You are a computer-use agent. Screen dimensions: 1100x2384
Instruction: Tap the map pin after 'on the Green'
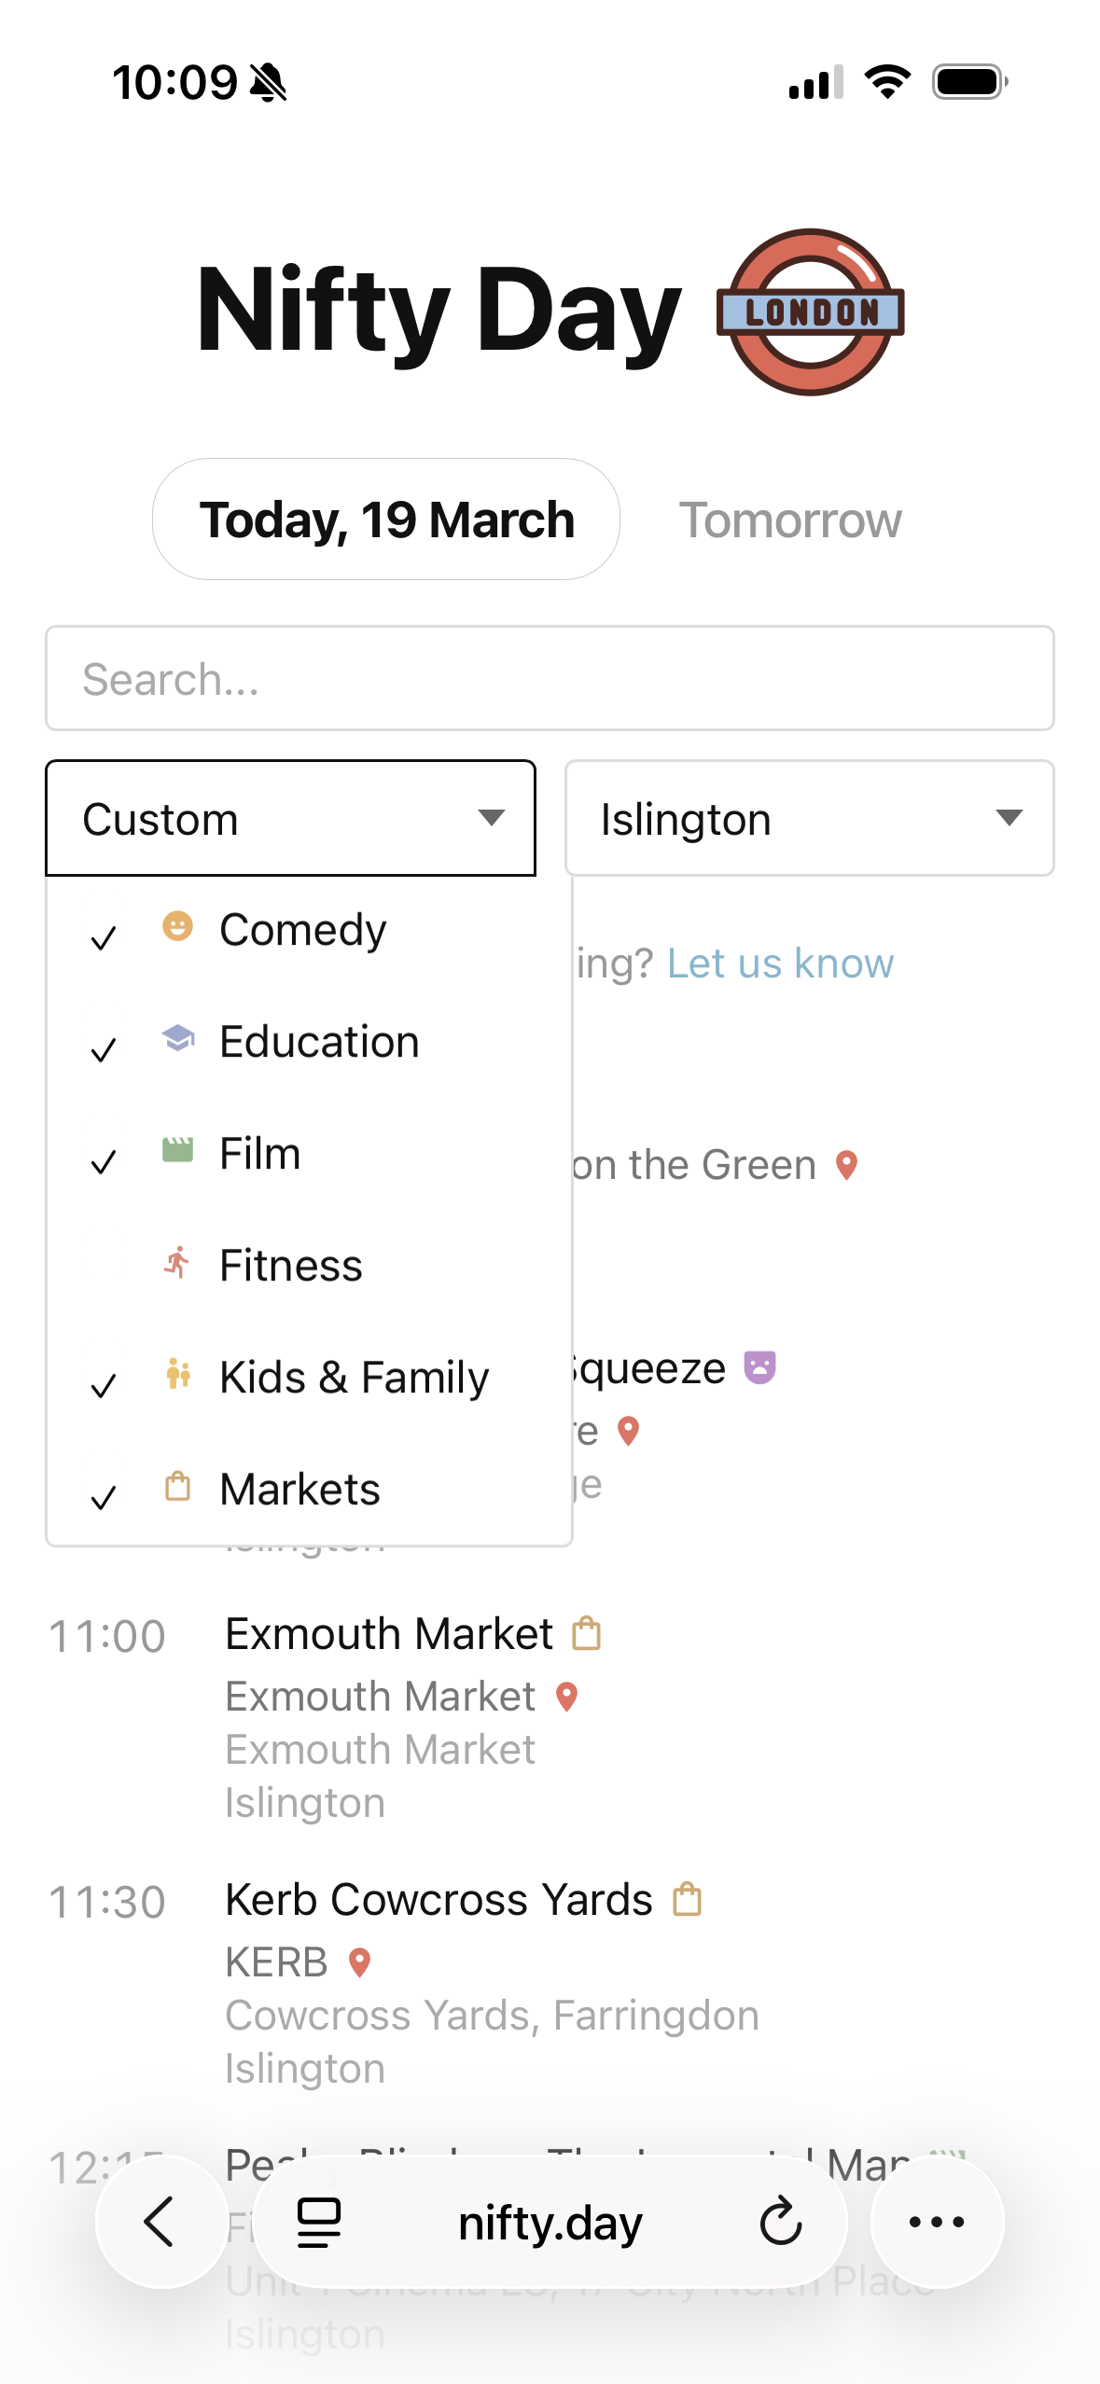(x=846, y=1165)
